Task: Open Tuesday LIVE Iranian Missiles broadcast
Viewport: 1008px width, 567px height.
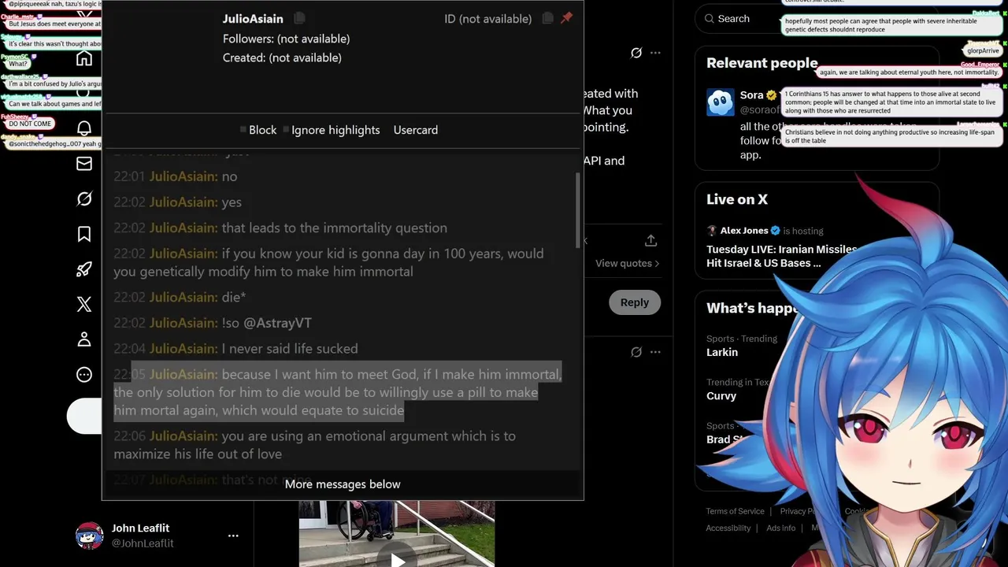Action: pos(781,256)
